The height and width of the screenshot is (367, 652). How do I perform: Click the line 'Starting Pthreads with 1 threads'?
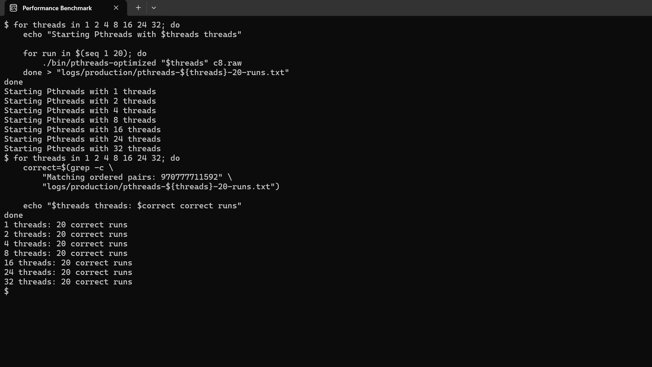click(80, 92)
